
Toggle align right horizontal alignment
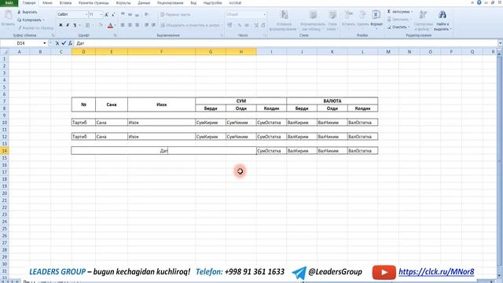point(137,25)
